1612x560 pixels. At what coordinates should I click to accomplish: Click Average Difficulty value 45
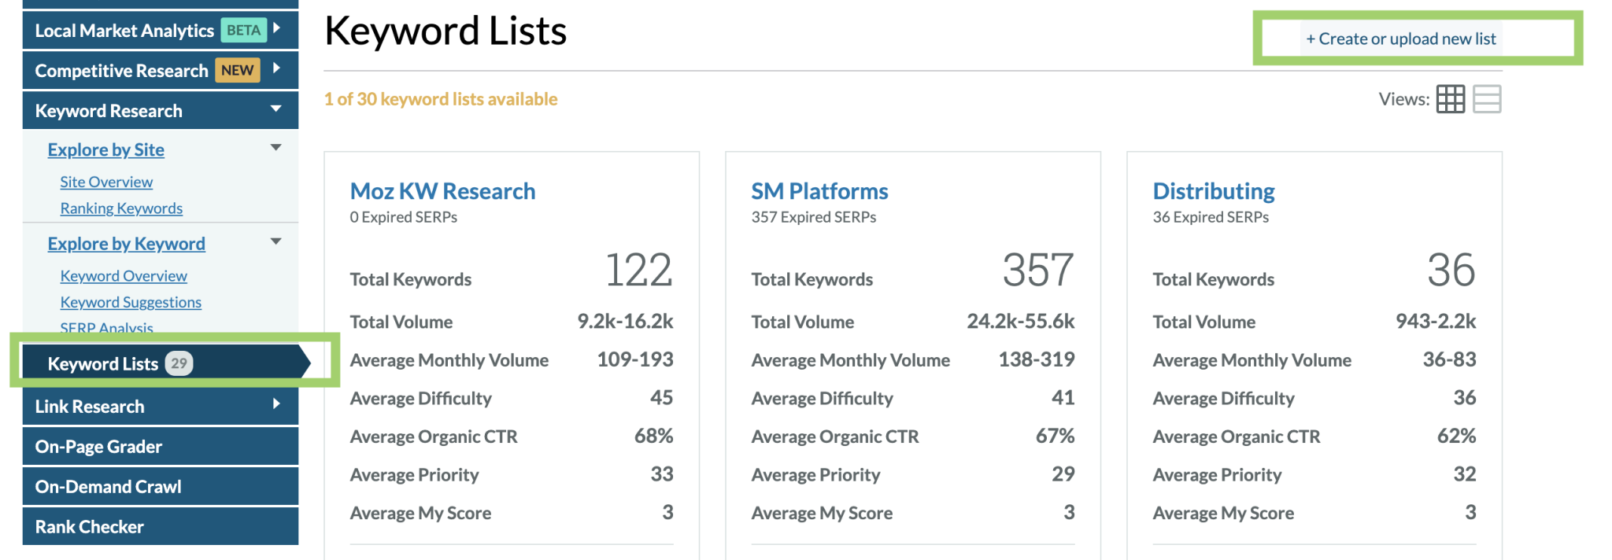click(661, 397)
